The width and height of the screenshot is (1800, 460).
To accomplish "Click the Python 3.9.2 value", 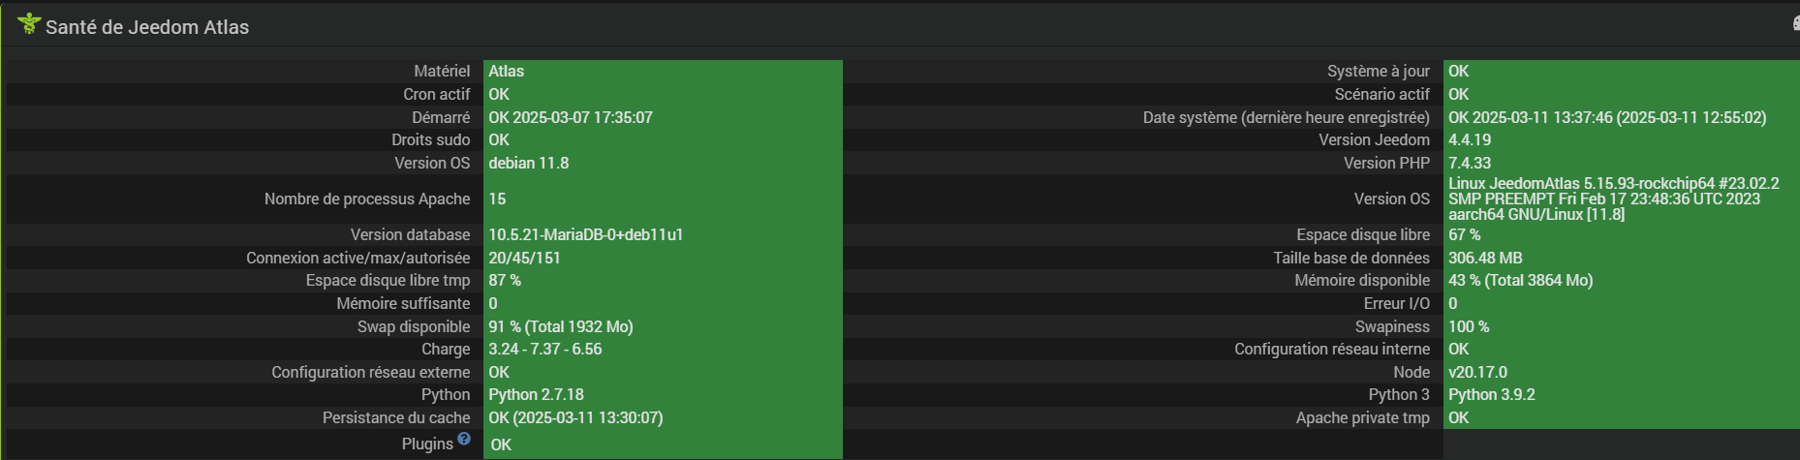I will [1492, 394].
